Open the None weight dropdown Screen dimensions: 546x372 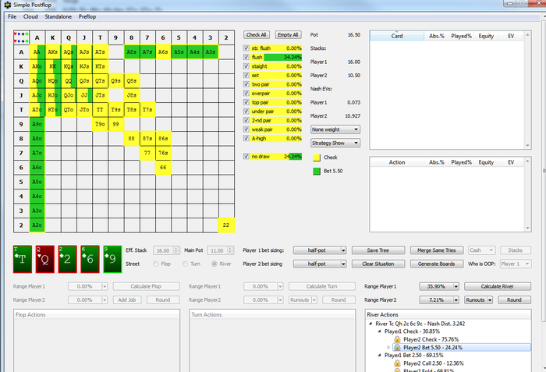[335, 129]
